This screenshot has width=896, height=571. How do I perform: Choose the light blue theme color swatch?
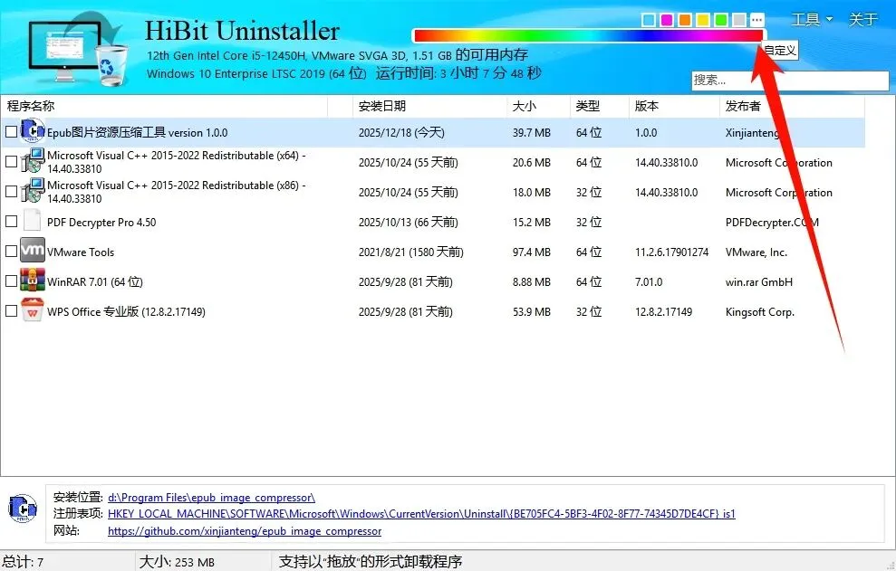click(x=649, y=20)
